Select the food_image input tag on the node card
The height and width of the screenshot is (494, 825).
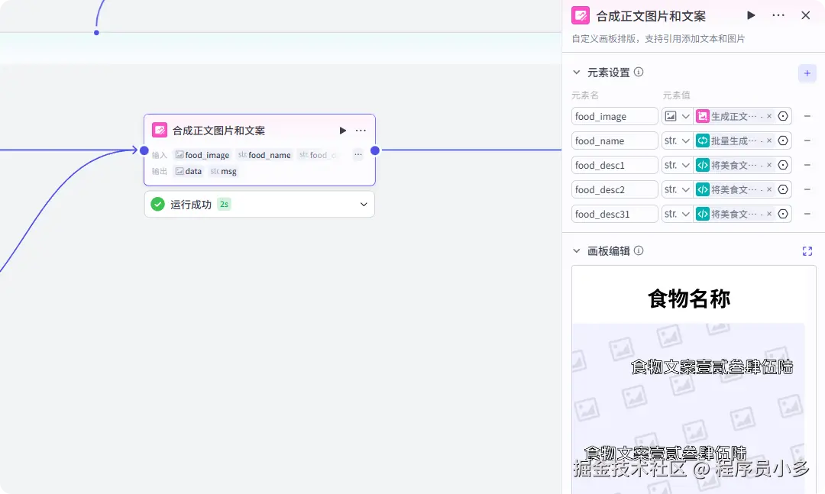click(x=202, y=154)
